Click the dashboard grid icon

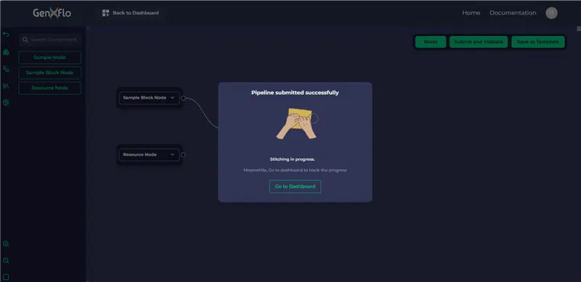click(105, 13)
